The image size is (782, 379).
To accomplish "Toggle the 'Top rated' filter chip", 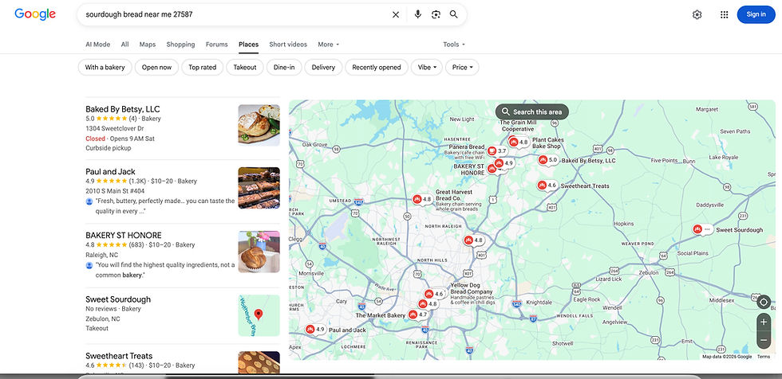I will pyautogui.click(x=203, y=67).
